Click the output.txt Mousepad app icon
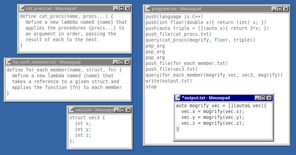 178,98
